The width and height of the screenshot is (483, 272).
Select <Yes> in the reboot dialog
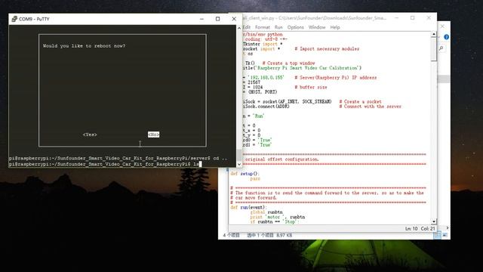pyautogui.click(x=90, y=134)
